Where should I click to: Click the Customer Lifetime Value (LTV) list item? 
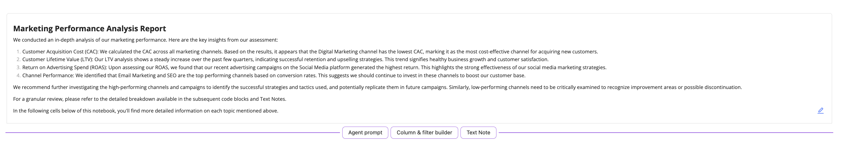point(285,59)
